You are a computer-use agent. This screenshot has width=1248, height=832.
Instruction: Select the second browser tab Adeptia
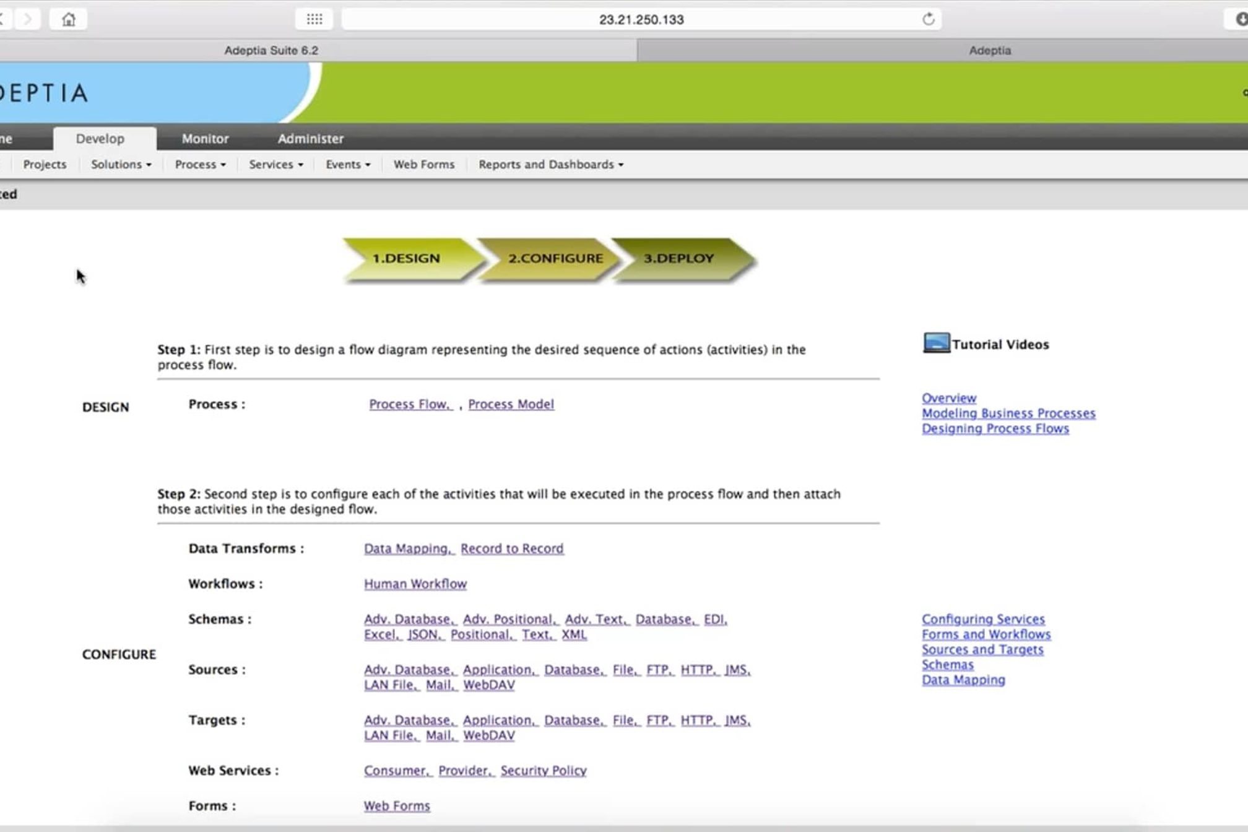[989, 51]
